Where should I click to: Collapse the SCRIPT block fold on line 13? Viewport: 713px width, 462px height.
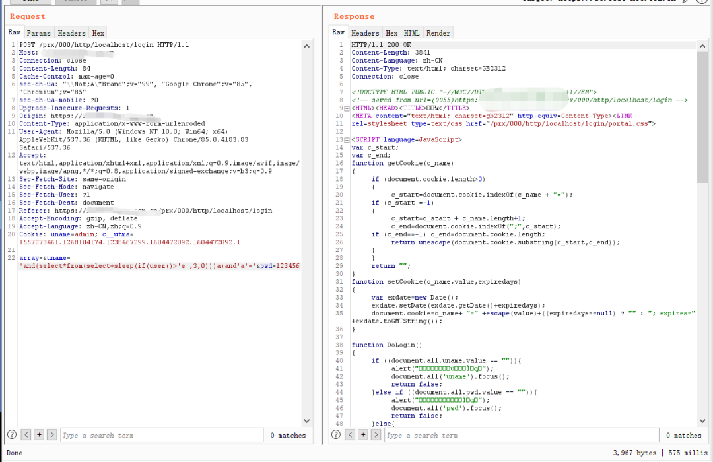tap(346, 140)
